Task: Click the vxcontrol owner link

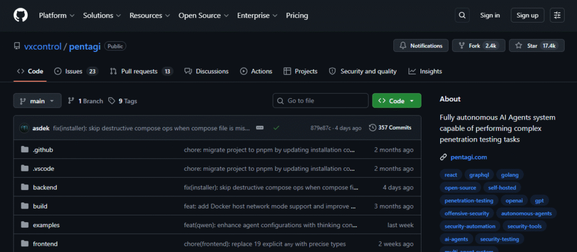Action: [43, 46]
